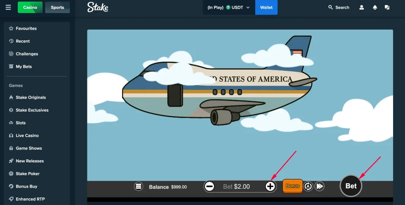The image size is (405, 205).
Task: Click the Balance $999.00 text
Action: (168, 187)
